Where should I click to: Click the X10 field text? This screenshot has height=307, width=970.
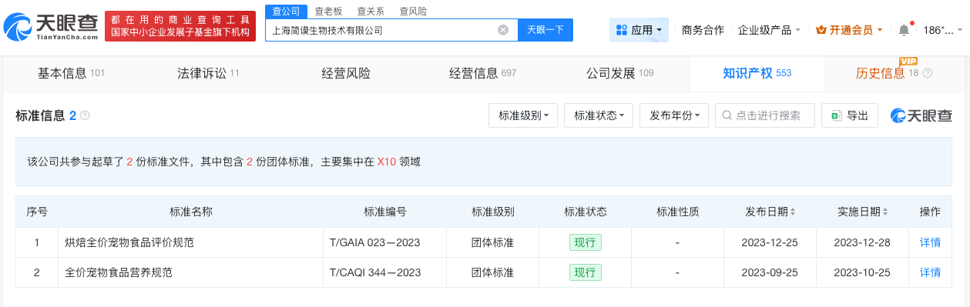[387, 162]
